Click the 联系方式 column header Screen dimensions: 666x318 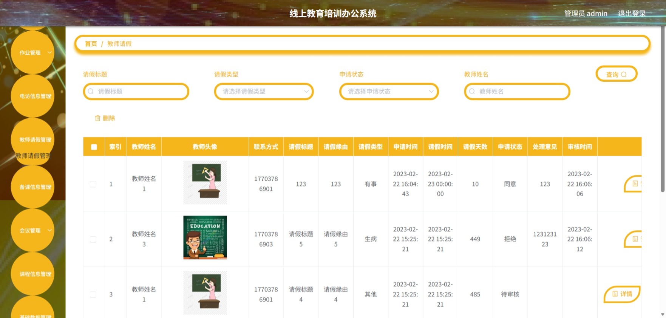[266, 147]
